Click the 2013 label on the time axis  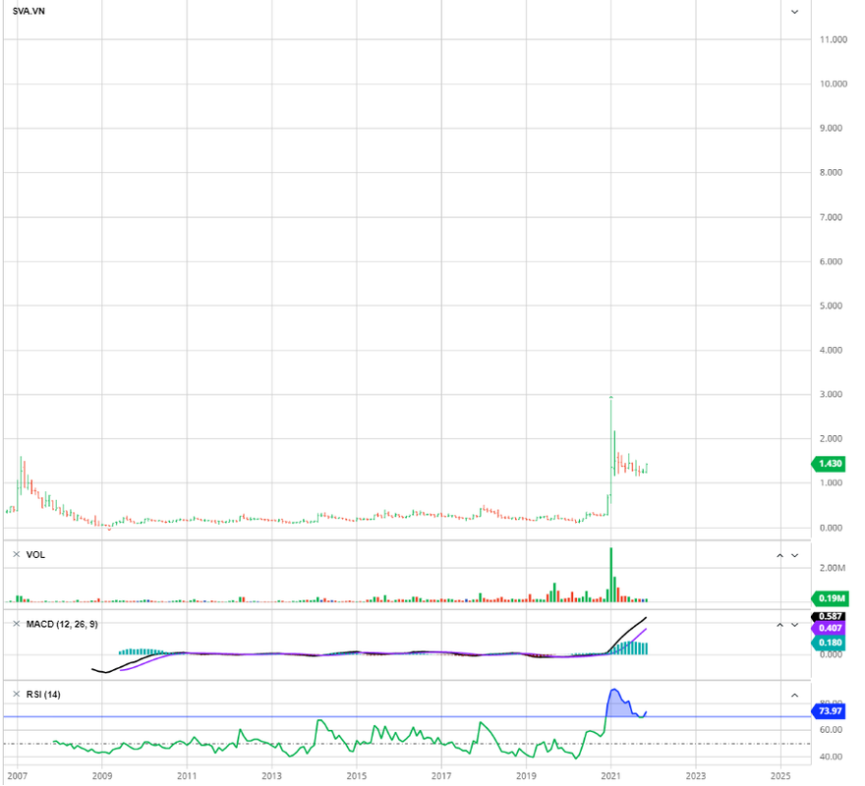click(x=271, y=775)
